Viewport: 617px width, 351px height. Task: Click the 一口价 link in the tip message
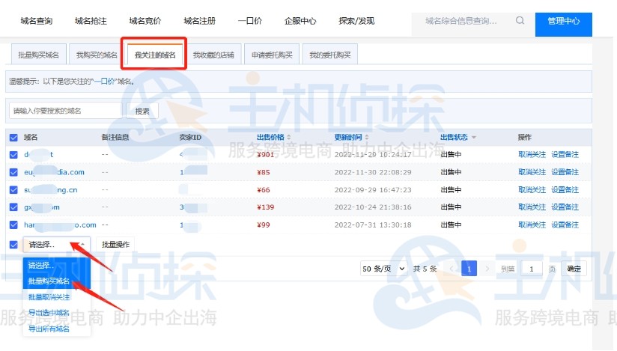tap(104, 82)
